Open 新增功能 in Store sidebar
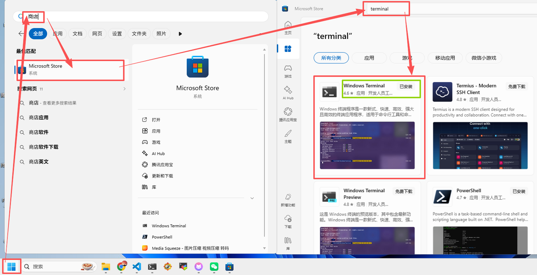The height and width of the screenshot is (275, 537). point(288,200)
